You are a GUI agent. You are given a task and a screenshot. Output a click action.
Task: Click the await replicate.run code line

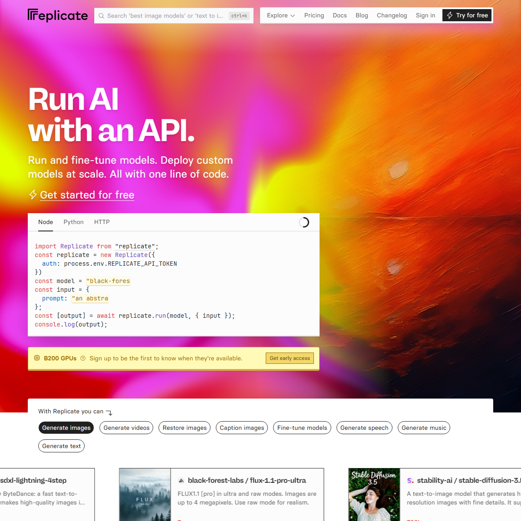[x=135, y=316]
